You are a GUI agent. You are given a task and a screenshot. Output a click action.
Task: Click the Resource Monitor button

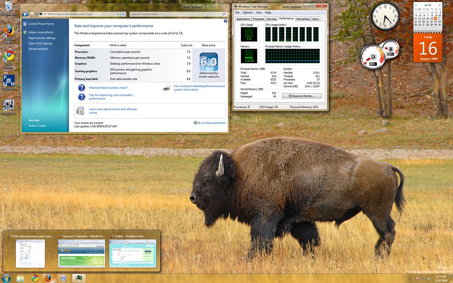pyautogui.click(x=302, y=96)
